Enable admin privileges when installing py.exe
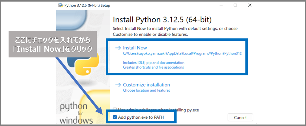This screenshot has width=306, height=126. pyautogui.click(x=115, y=110)
